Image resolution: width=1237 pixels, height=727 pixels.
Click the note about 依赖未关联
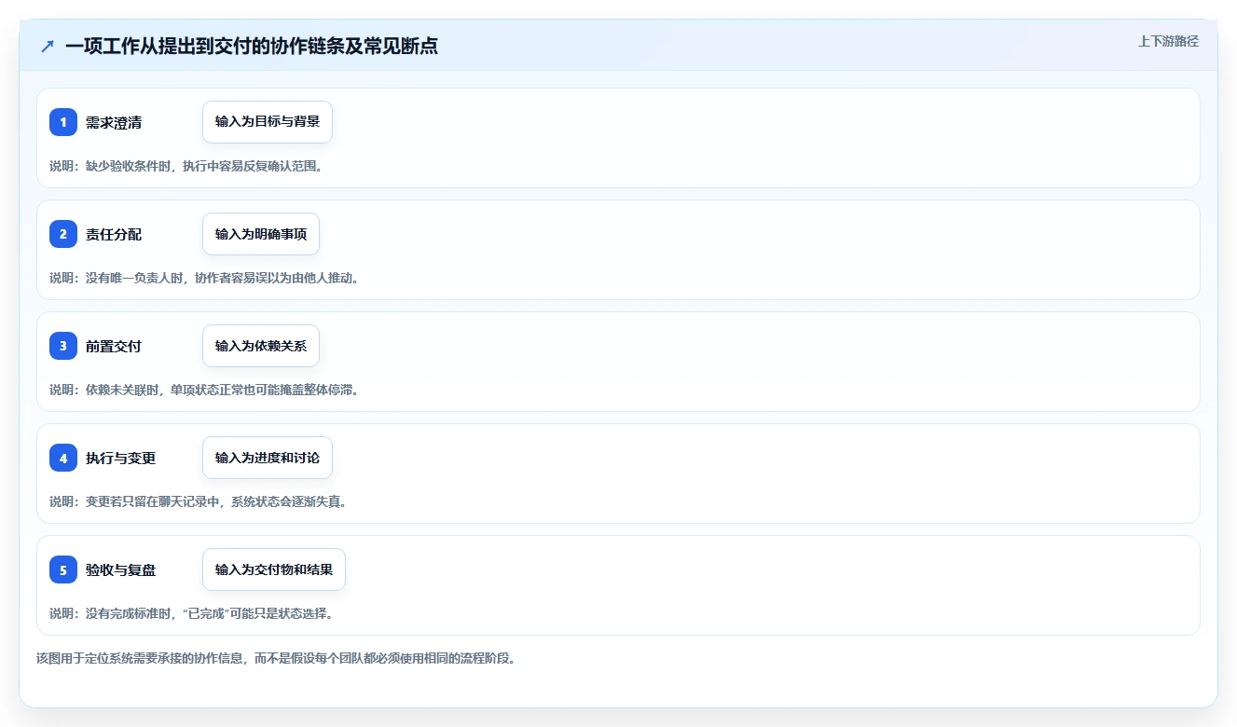point(204,390)
